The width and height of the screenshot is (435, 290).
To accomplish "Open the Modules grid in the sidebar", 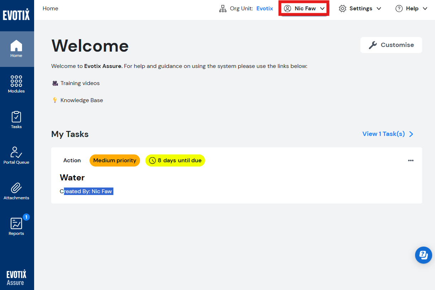I will pyautogui.click(x=17, y=85).
